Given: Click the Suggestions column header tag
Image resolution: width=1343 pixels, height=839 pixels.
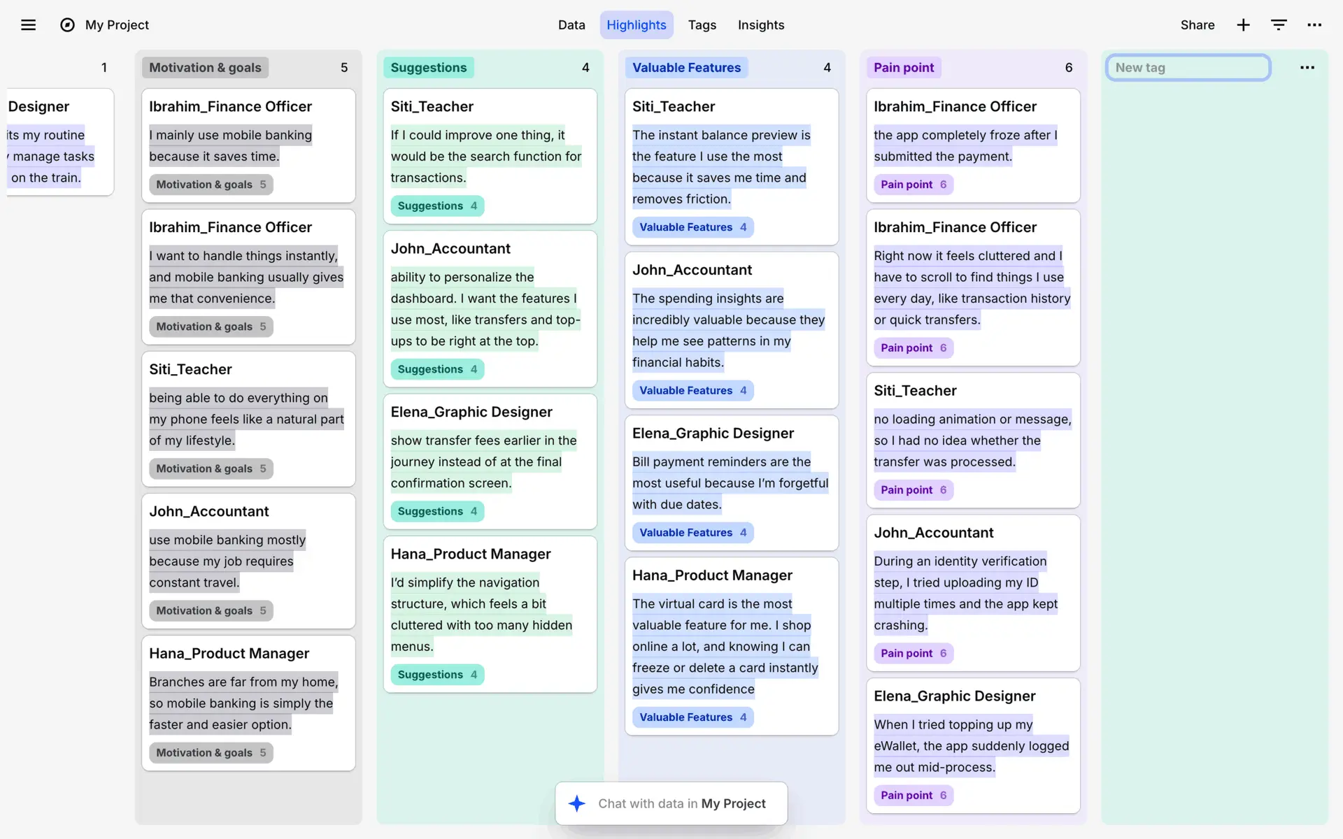Looking at the screenshot, I should [x=428, y=68].
